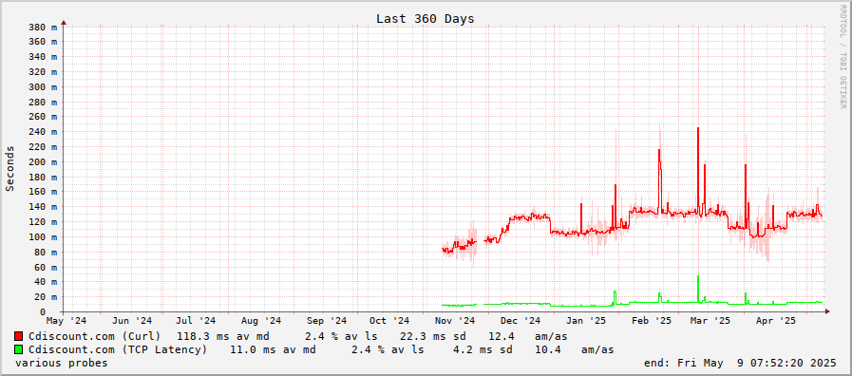Click '2.4 % av ls' in the Curl row

click(341, 336)
